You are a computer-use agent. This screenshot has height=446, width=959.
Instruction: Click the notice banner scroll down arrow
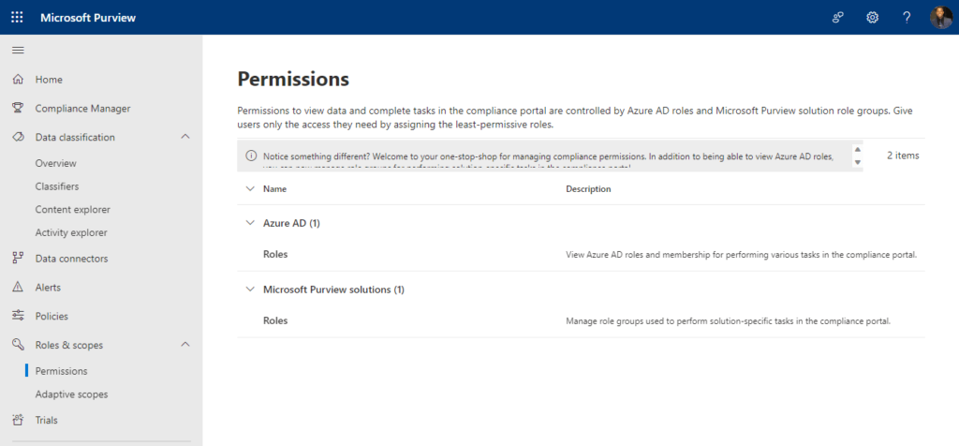[x=858, y=162]
